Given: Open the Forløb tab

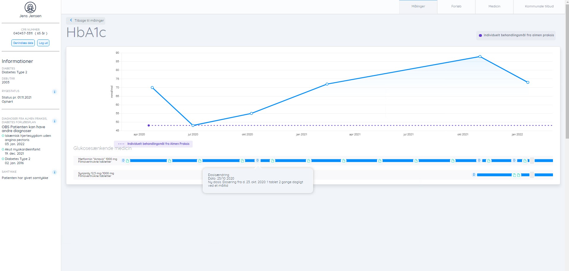Looking at the screenshot, I should coord(456,7).
